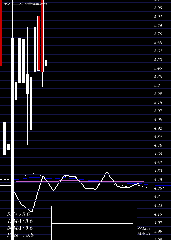Click the 4.68 price axis label

[158, 154]
